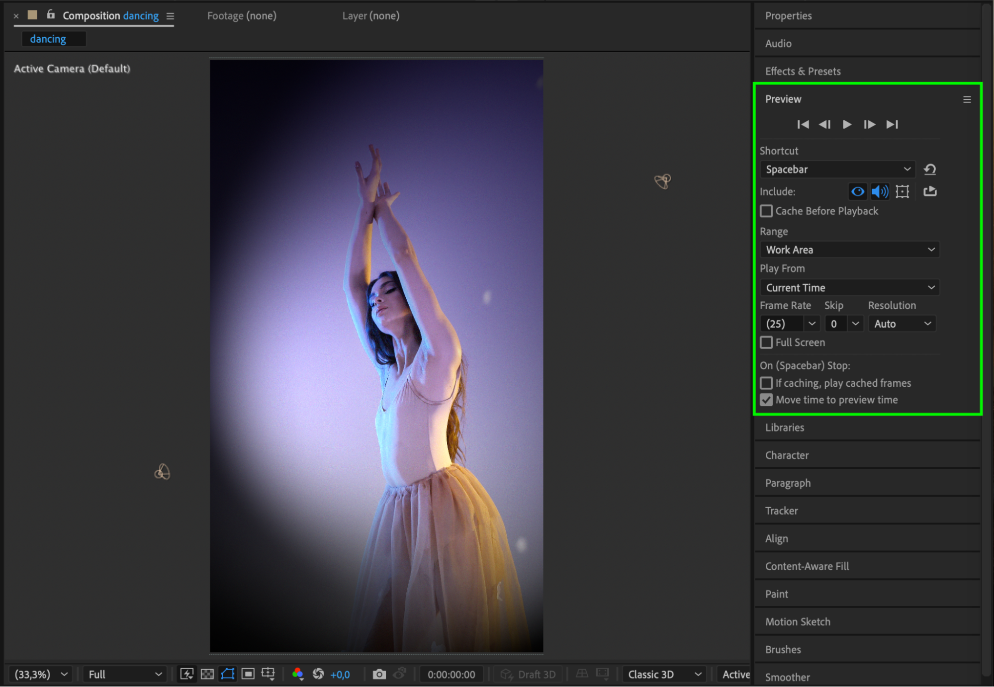
Task: Click the current timecode 0:00:00:00 field
Action: click(x=451, y=674)
